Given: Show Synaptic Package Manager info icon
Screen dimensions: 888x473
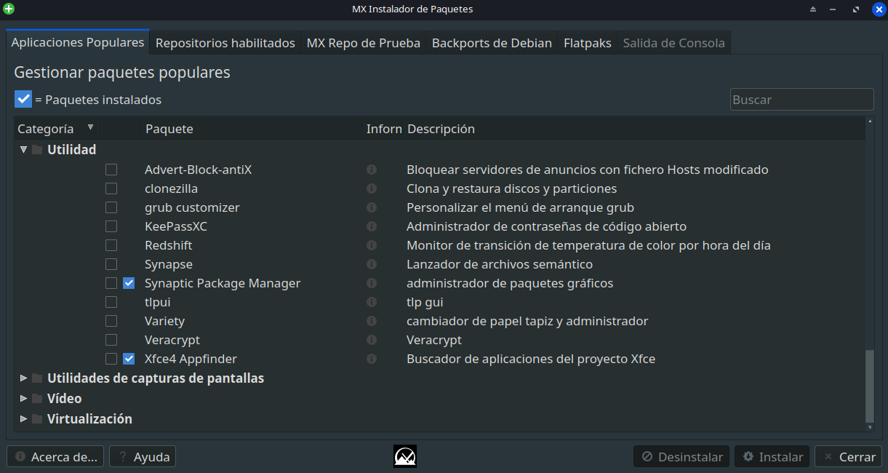Looking at the screenshot, I should point(371,283).
